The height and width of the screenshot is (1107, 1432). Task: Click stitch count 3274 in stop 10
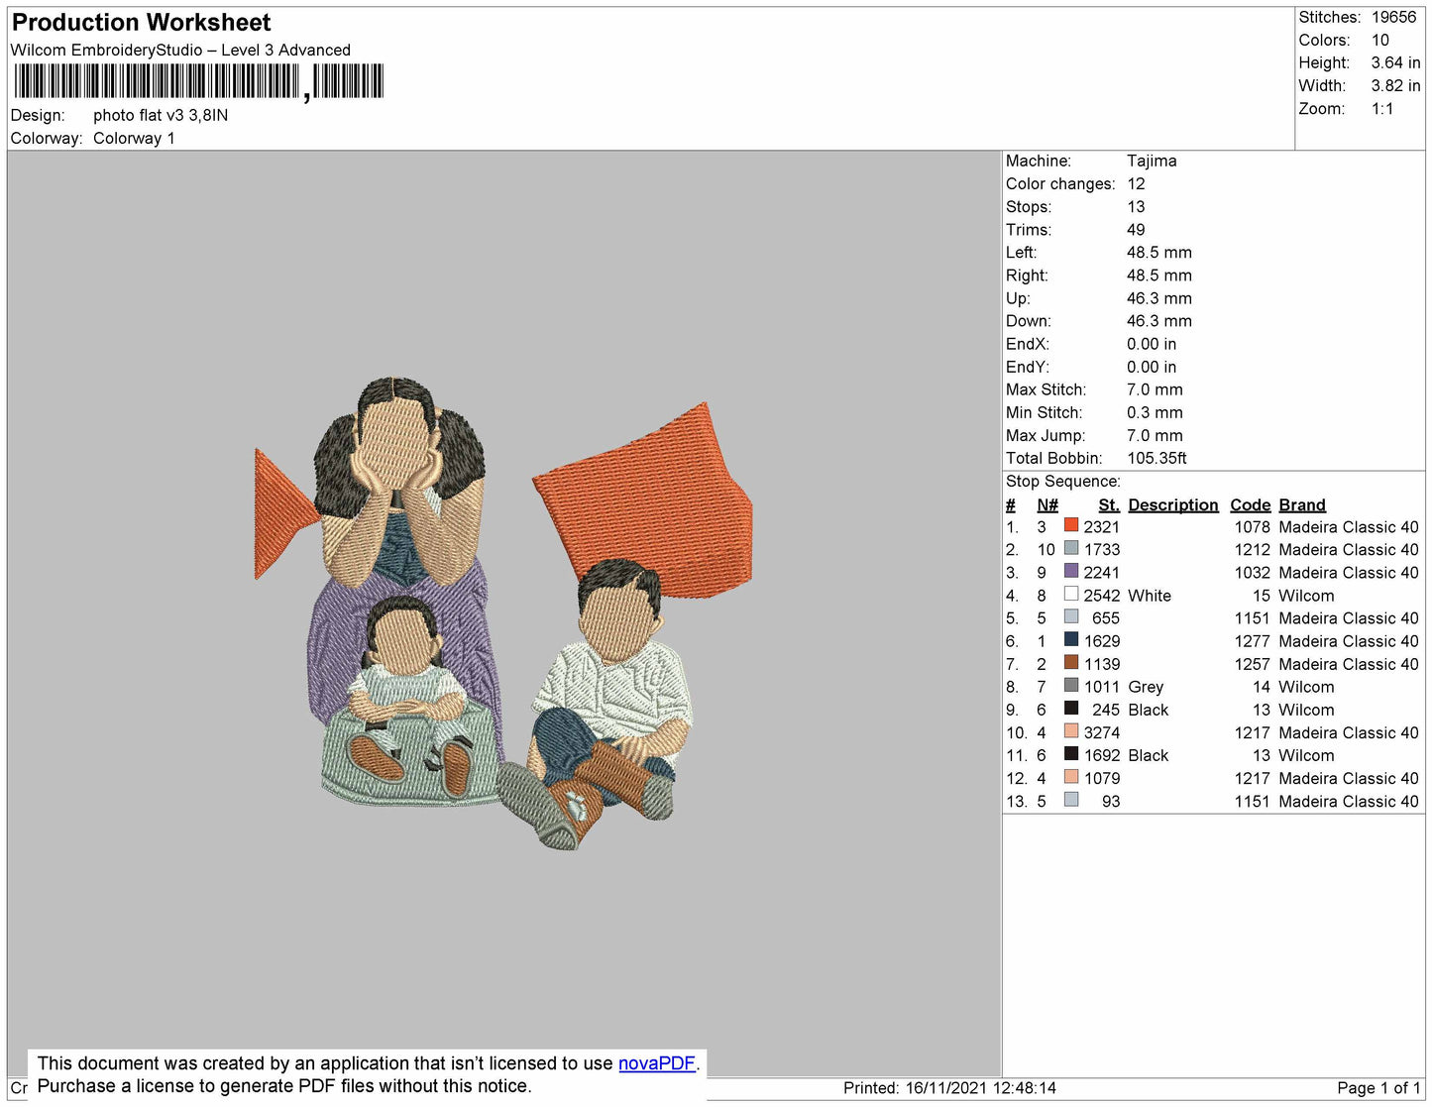(x=1101, y=732)
